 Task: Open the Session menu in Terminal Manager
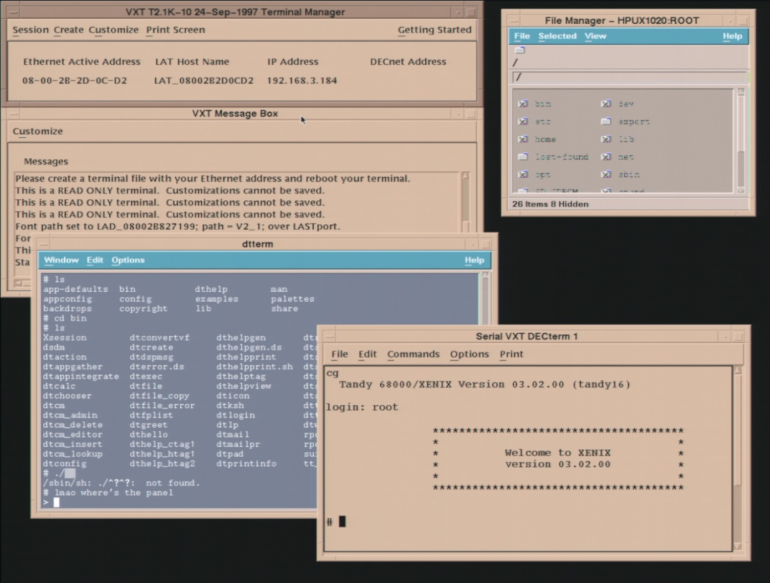30,30
